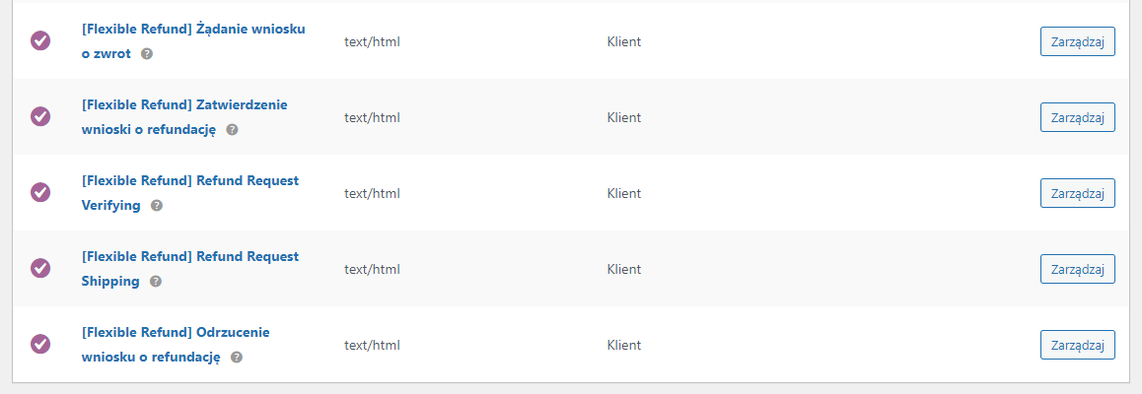Click Zarządzaj for Żądanie wniosku o zwrot
The image size is (1142, 394).
[1077, 41]
